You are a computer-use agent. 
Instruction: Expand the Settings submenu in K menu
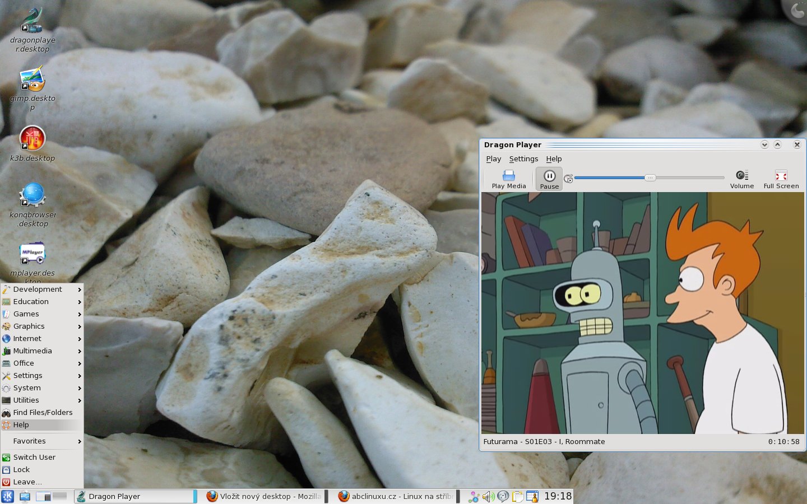42,376
